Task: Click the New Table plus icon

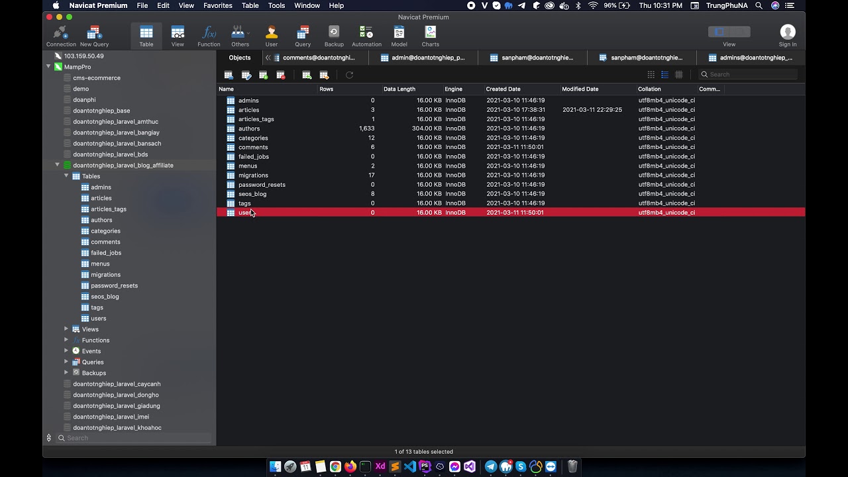Action: (264, 75)
